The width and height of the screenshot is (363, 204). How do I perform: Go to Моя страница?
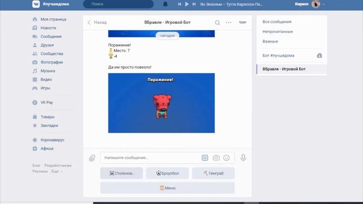tap(53, 19)
